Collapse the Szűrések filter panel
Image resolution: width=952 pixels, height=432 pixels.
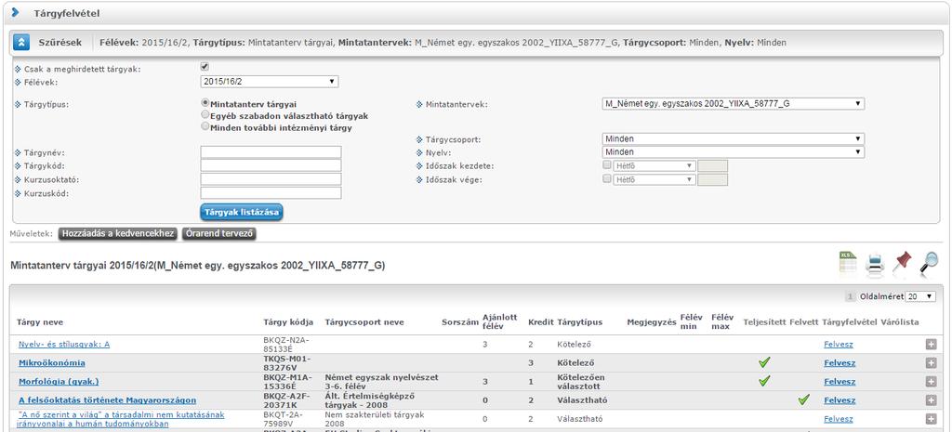tap(21, 43)
